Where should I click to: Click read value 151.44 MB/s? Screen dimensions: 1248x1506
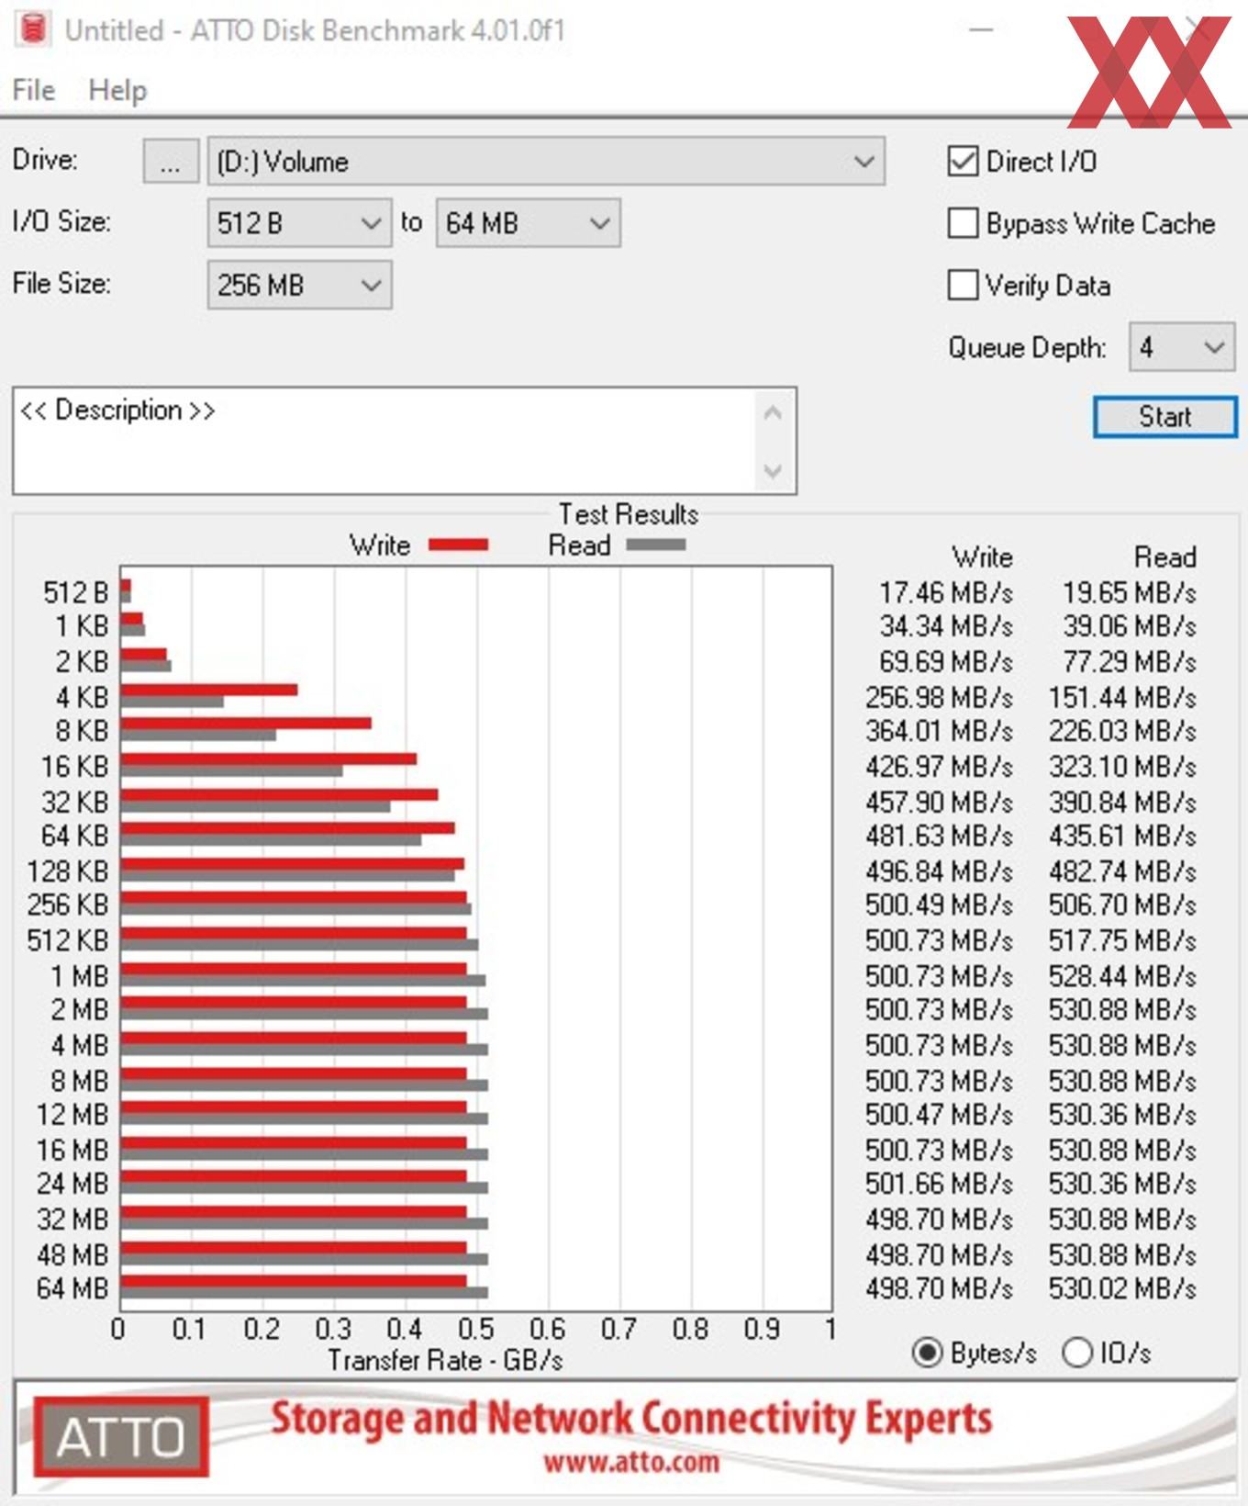point(1122,697)
